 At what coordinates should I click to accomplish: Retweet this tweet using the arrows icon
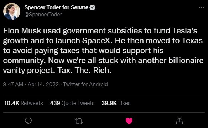(x=79, y=121)
